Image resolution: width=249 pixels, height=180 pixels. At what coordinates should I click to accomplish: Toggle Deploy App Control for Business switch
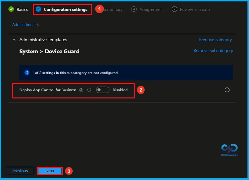pos(103,90)
